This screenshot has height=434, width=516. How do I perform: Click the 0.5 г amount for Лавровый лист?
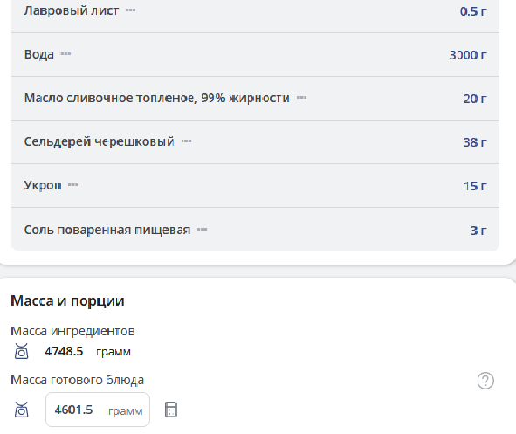[473, 11]
